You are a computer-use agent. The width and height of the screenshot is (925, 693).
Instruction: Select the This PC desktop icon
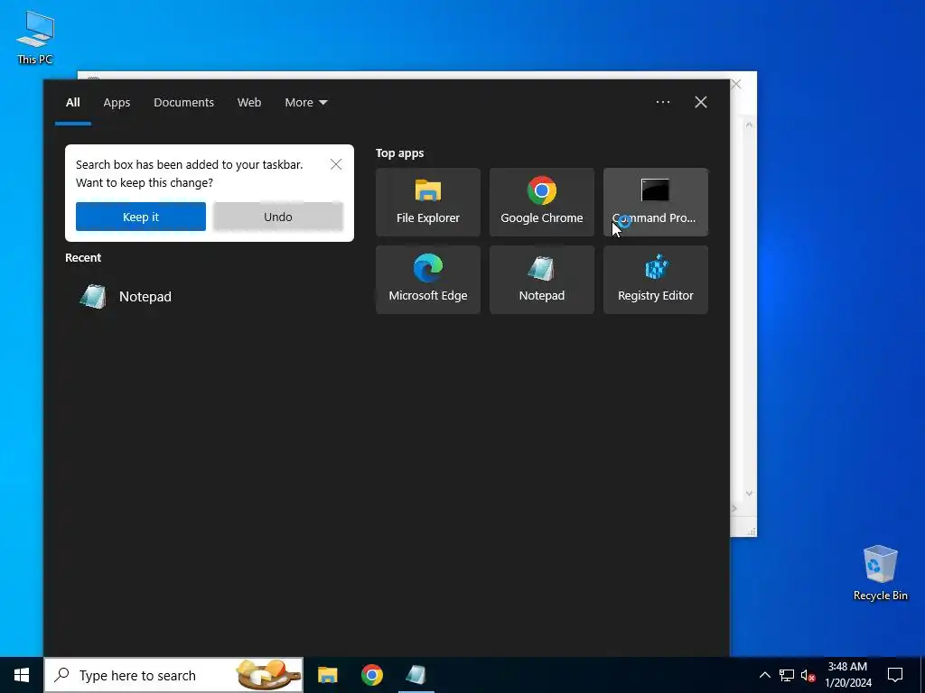35,38
